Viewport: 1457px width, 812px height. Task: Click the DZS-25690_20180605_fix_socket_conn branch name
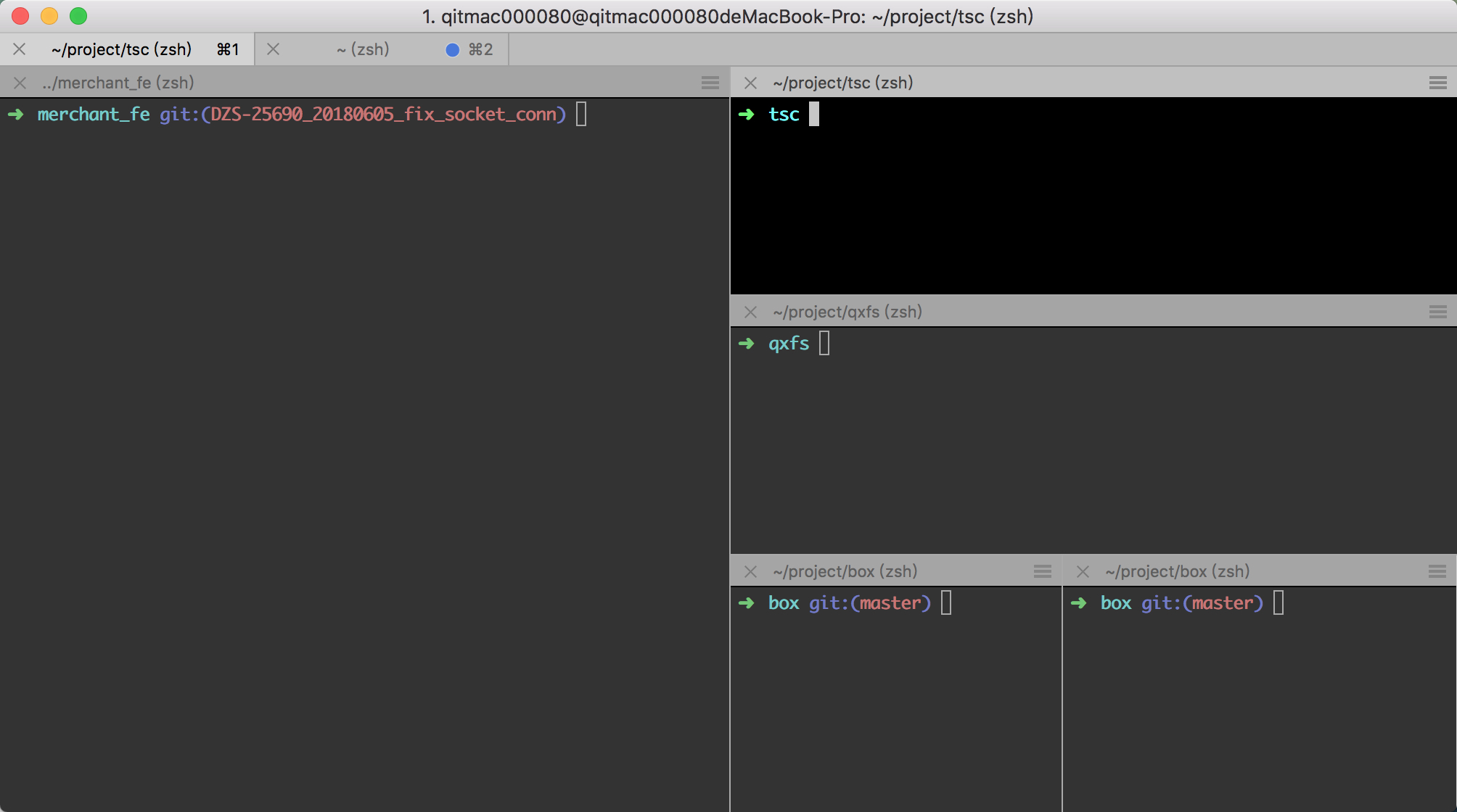383,115
